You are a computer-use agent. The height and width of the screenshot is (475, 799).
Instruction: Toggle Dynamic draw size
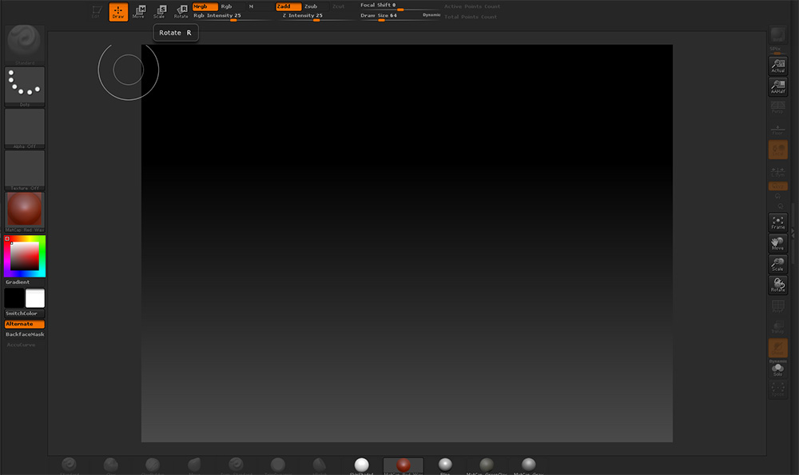point(431,15)
